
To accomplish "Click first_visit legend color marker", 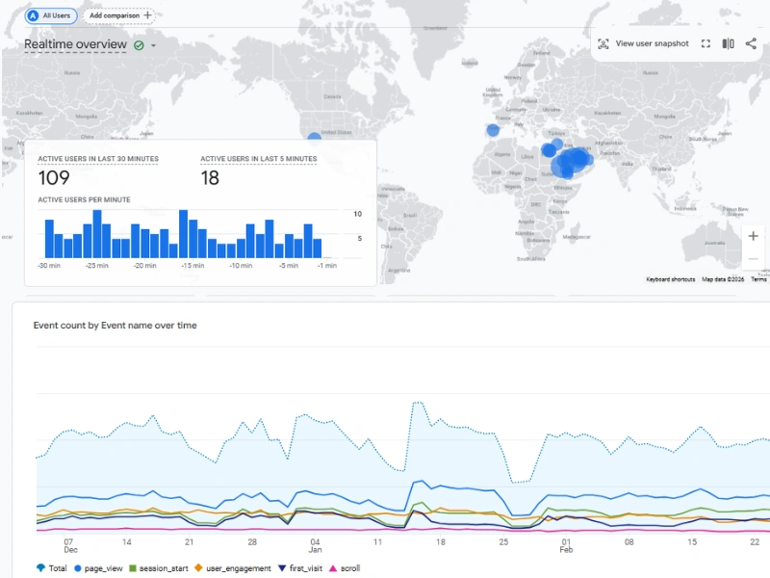I will [x=282, y=568].
